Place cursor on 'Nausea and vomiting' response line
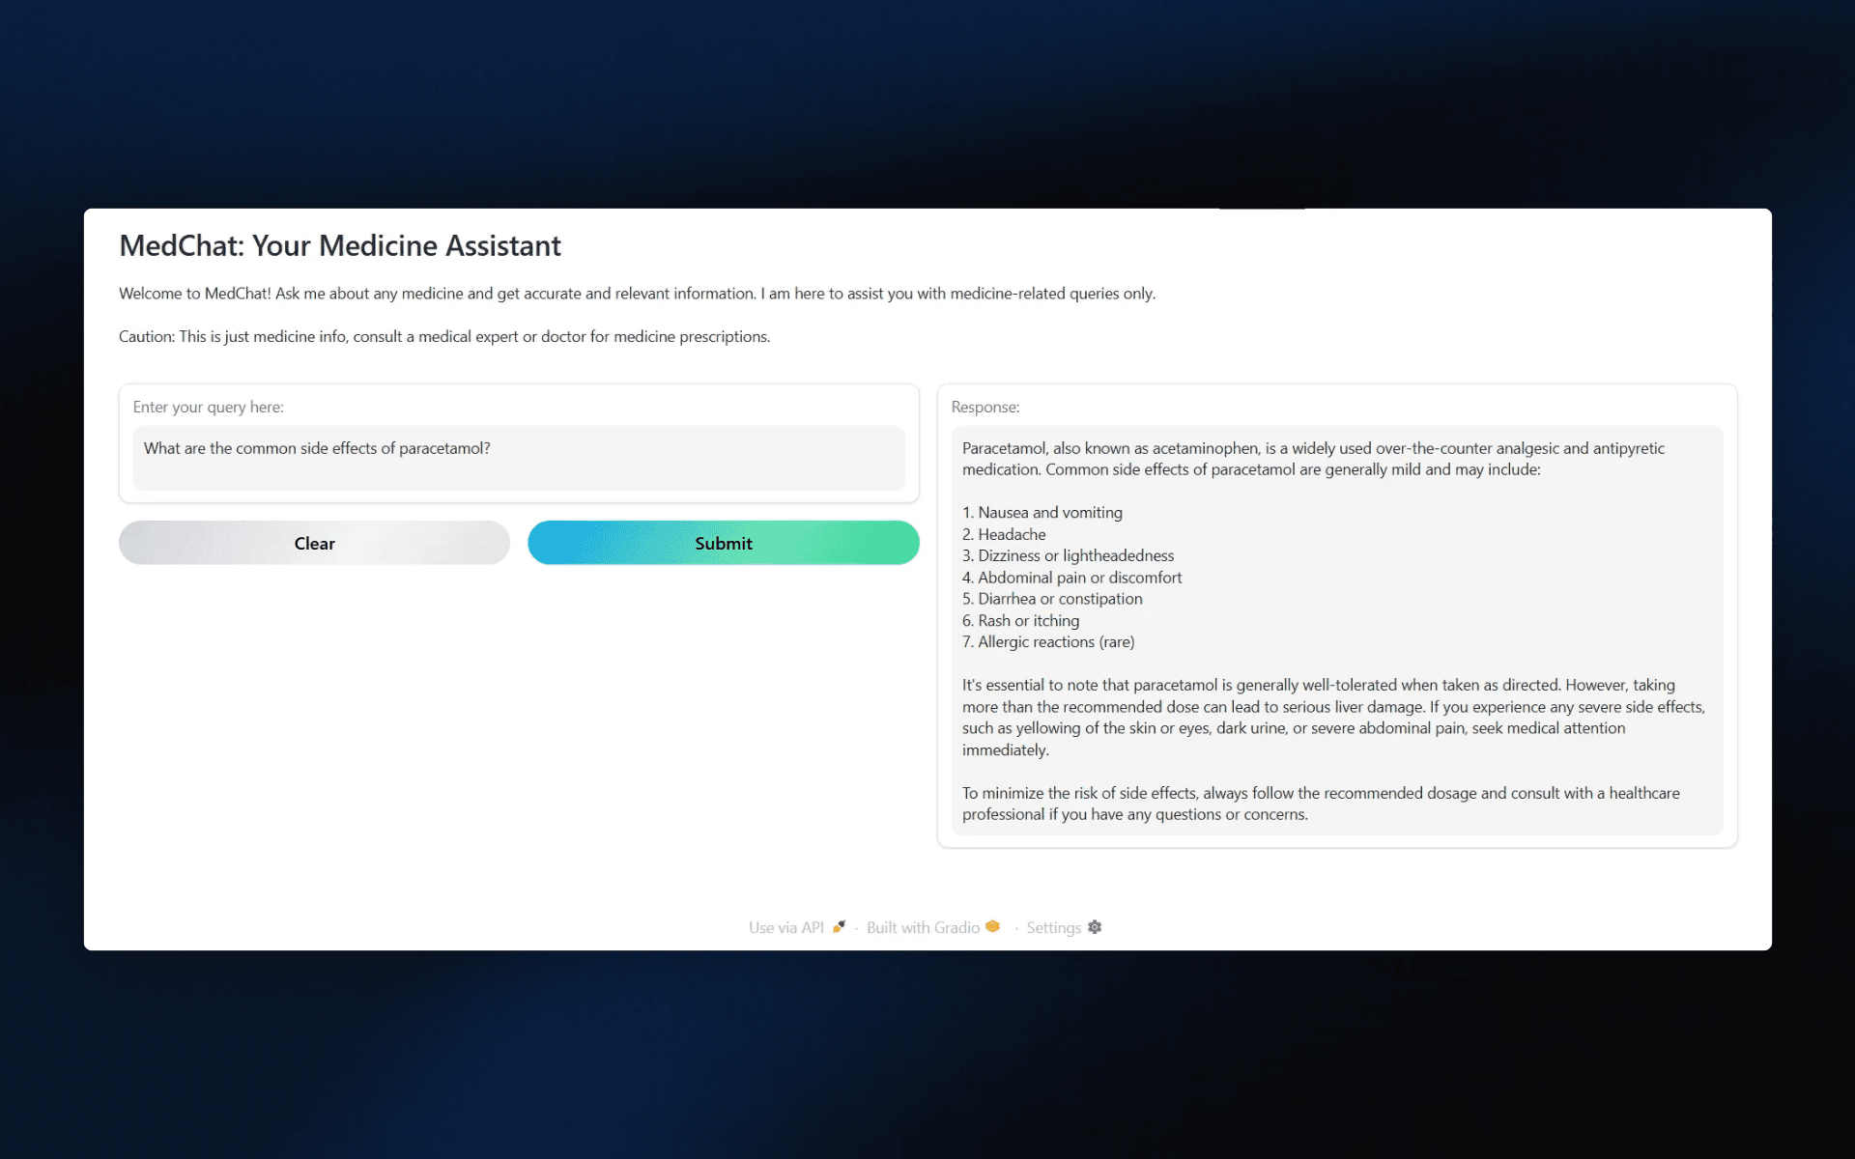This screenshot has height=1159, width=1855. (1049, 513)
